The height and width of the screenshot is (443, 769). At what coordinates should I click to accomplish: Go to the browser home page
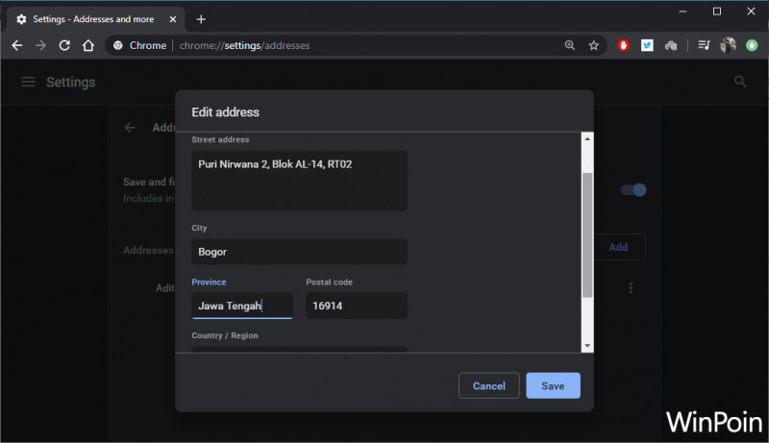88,45
